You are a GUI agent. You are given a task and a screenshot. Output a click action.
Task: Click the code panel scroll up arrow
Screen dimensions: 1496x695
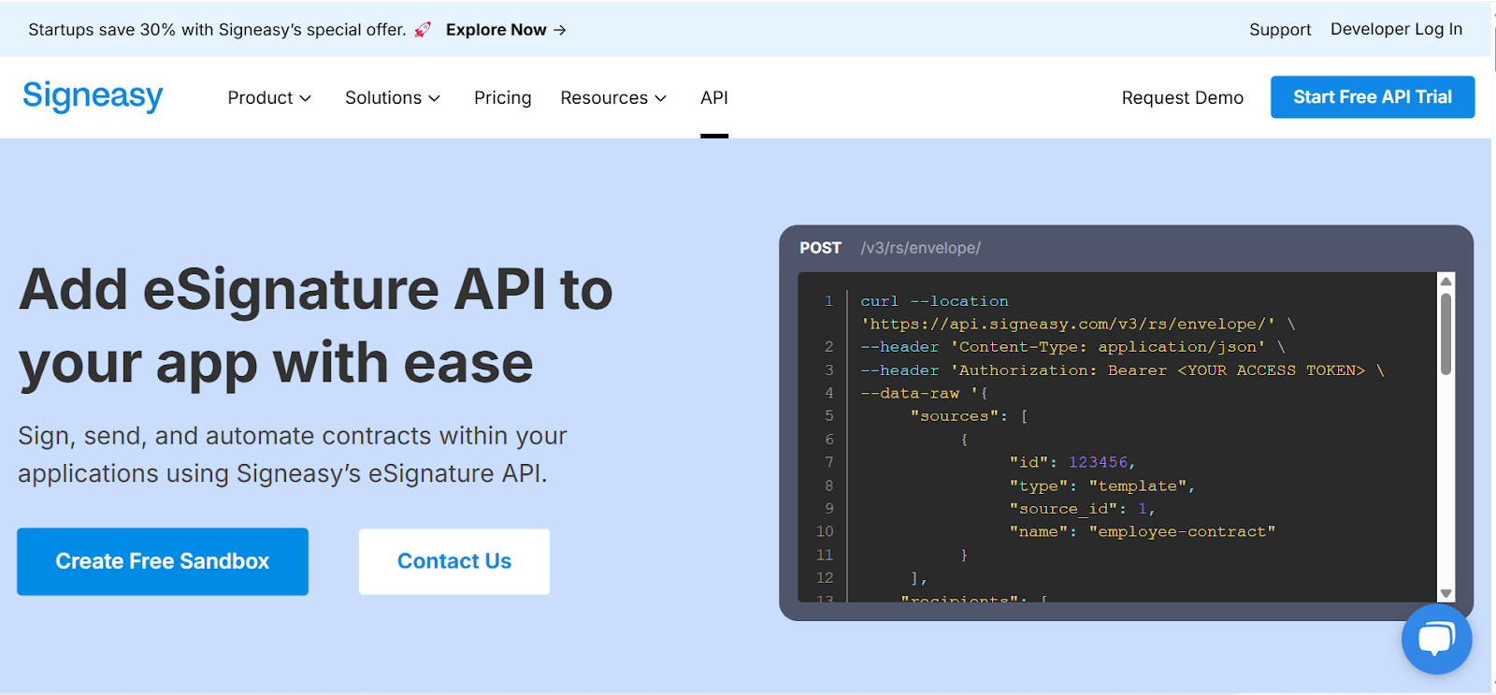pos(1446,282)
